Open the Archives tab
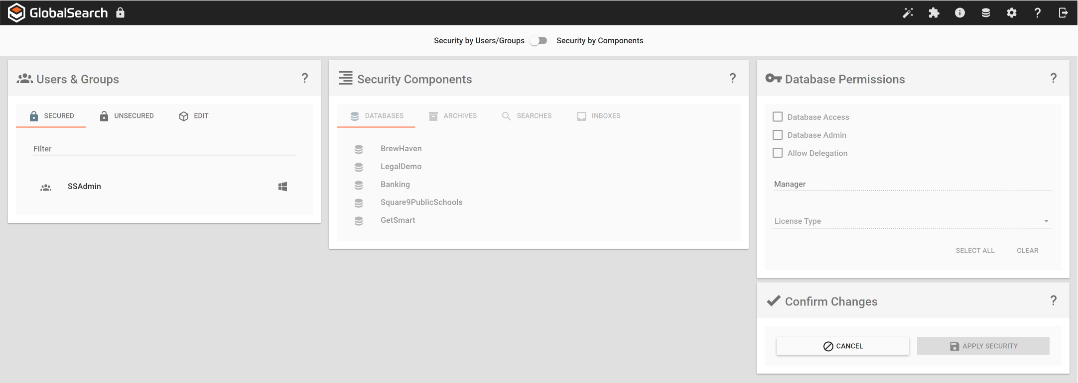The height and width of the screenshot is (383, 1078). point(452,116)
